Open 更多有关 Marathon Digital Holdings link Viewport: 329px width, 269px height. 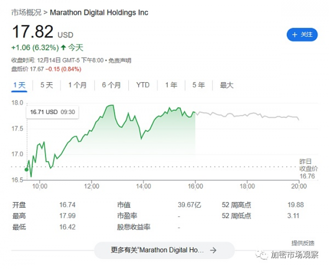(164, 250)
